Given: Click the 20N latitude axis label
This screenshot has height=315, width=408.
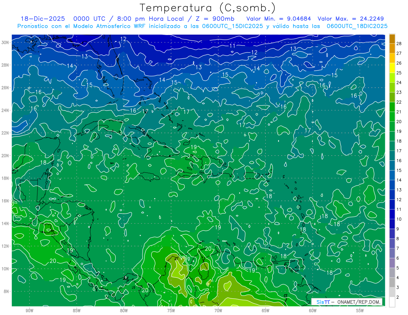Looking at the screenshot, I should (x=6, y=156).
